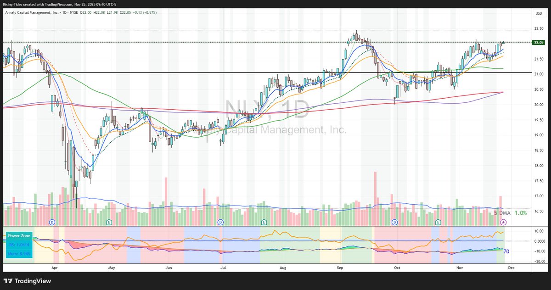Screen dimensions: 551x290
Task: Click the dividend D marker before July
Action: (220, 222)
